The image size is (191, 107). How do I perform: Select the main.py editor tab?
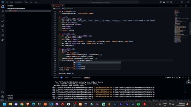(x=57, y=6)
